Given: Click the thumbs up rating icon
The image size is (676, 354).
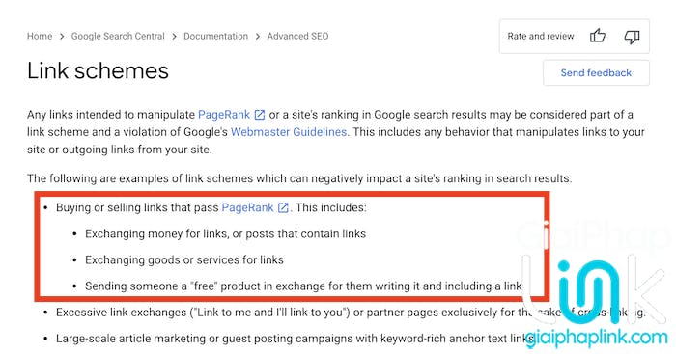Looking at the screenshot, I should coord(598,36).
